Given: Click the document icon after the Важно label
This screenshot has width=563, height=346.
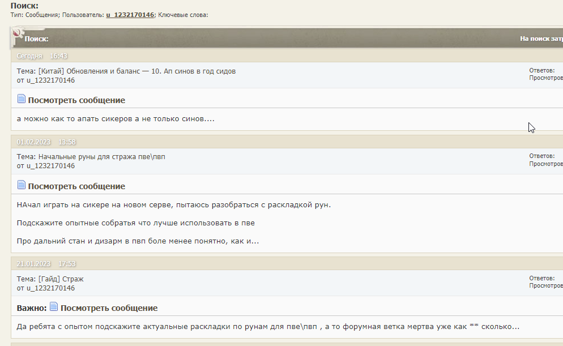Looking at the screenshot, I should (x=54, y=307).
